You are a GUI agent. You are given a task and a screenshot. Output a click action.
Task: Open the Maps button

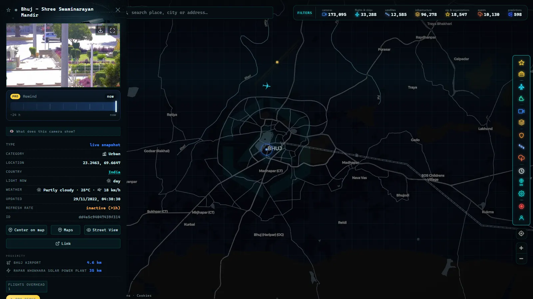click(66, 230)
